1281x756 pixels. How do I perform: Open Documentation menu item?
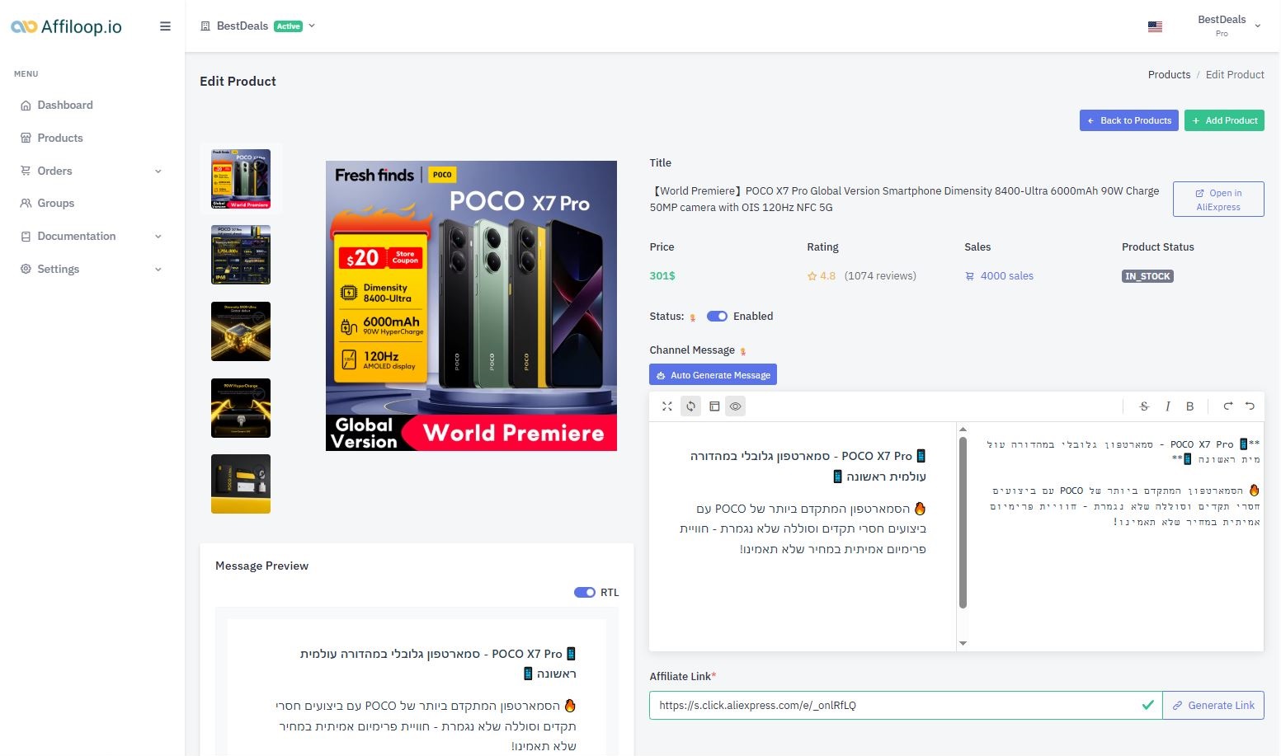pyautogui.click(x=77, y=236)
